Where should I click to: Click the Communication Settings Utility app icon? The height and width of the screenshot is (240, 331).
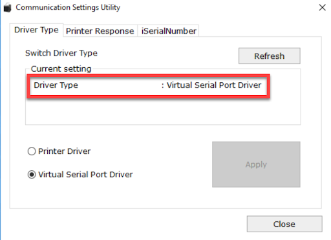click(x=7, y=8)
